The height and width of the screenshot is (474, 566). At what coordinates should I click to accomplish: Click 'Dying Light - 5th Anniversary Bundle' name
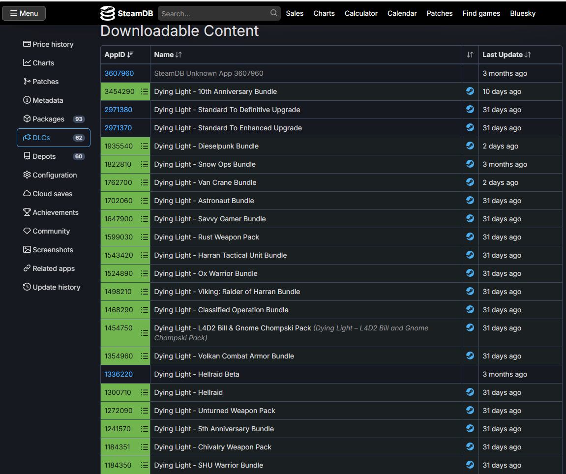coord(214,429)
